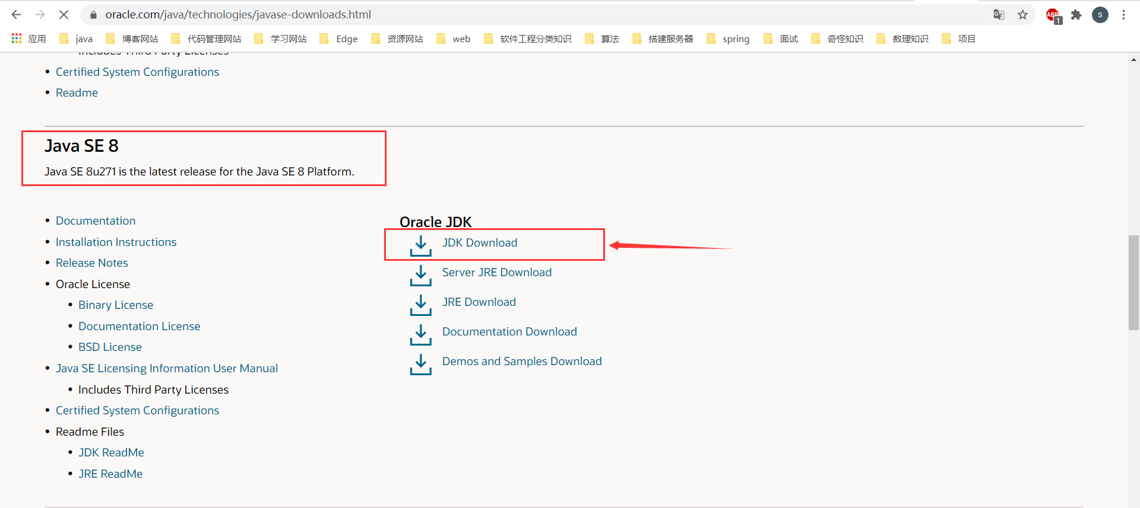View site security lock info
The image size is (1140, 508).
pos(93,15)
